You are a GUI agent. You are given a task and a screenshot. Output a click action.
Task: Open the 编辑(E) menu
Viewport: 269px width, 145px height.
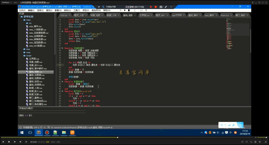point(31,10)
